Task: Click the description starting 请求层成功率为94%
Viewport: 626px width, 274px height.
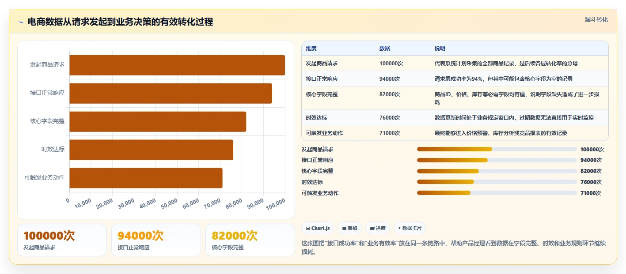Action: click(x=504, y=79)
